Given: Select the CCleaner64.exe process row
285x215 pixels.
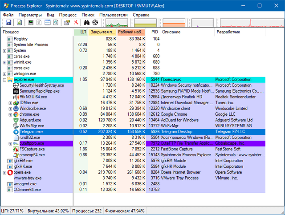Looking at the screenshot, I should point(27,189).
